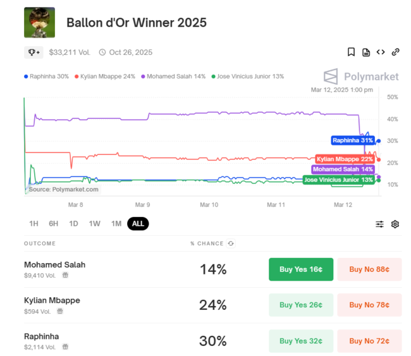Open the Kylian Mbappe outcome row
Viewport: 411px width, 356px height.
(x=52, y=300)
